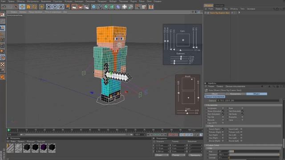Activate the Move tool
Screen dimensions: 285x160
pos(22,7)
